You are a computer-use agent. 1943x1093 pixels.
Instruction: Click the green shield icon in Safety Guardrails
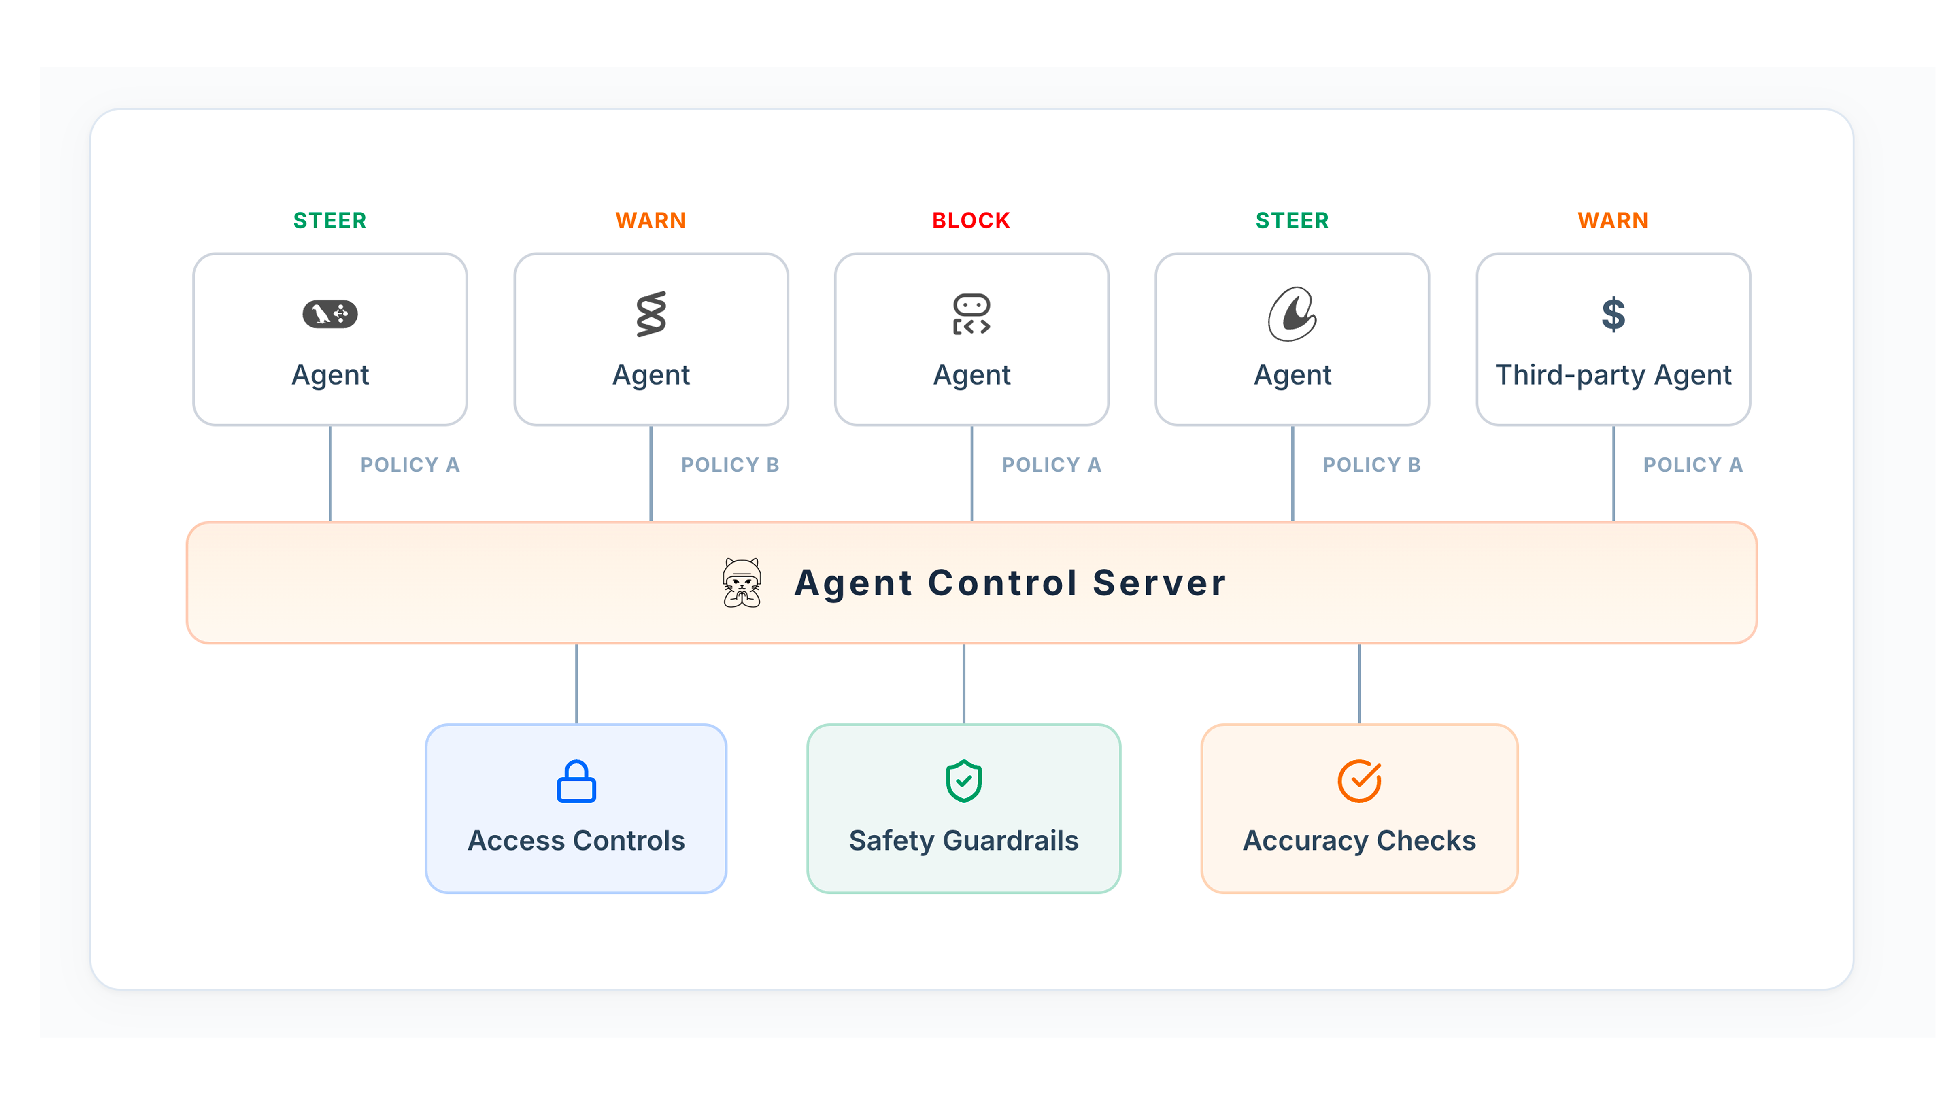coord(963,781)
